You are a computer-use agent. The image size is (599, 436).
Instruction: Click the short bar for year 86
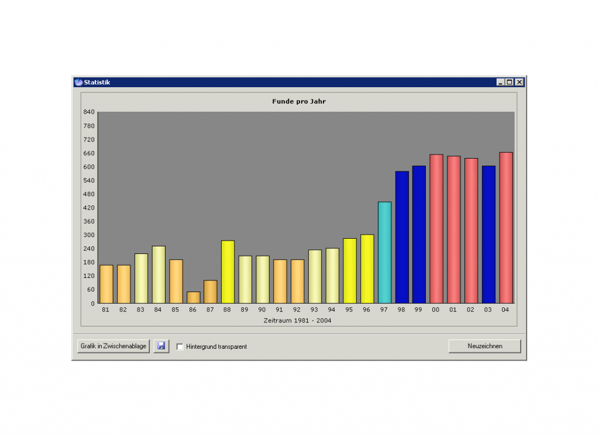tap(193, 298)
